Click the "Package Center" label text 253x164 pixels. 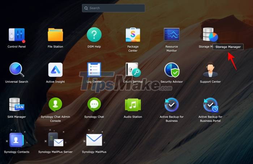(133, 48)
